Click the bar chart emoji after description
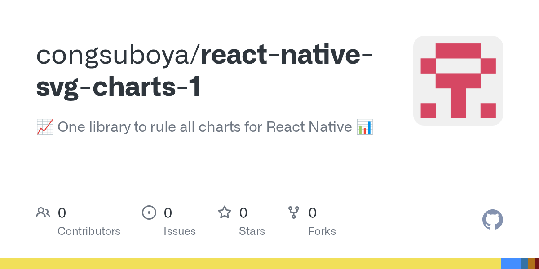This screenshot has width=539, height=269. coord(365,127)
